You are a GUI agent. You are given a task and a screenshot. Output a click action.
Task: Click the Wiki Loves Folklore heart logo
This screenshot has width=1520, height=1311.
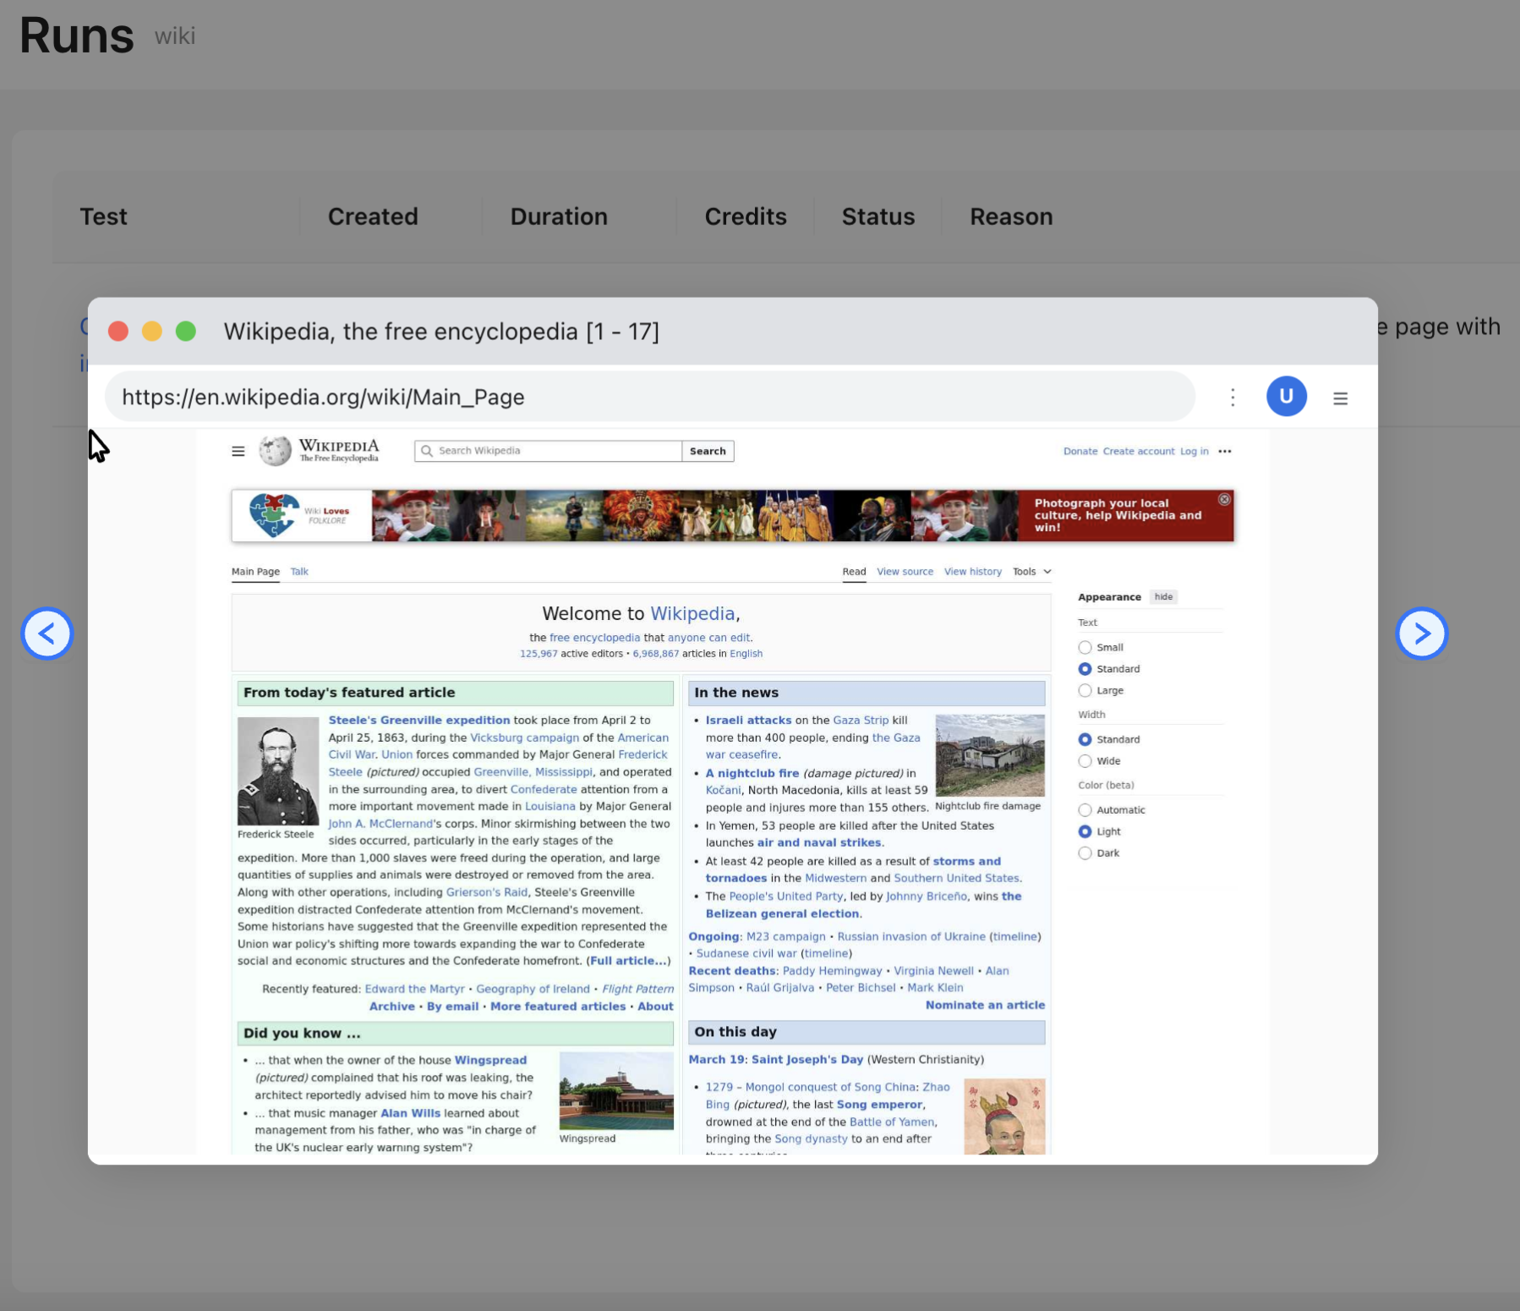pos(275,515)
